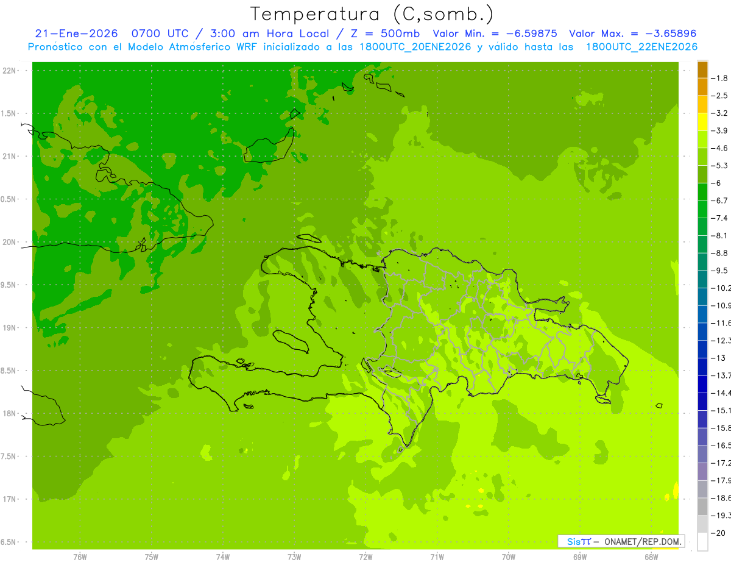Viewport: 731px width, 565px height.
Task: Click the "Valor Min. = -6.59875" text
Action: [495, 34]
